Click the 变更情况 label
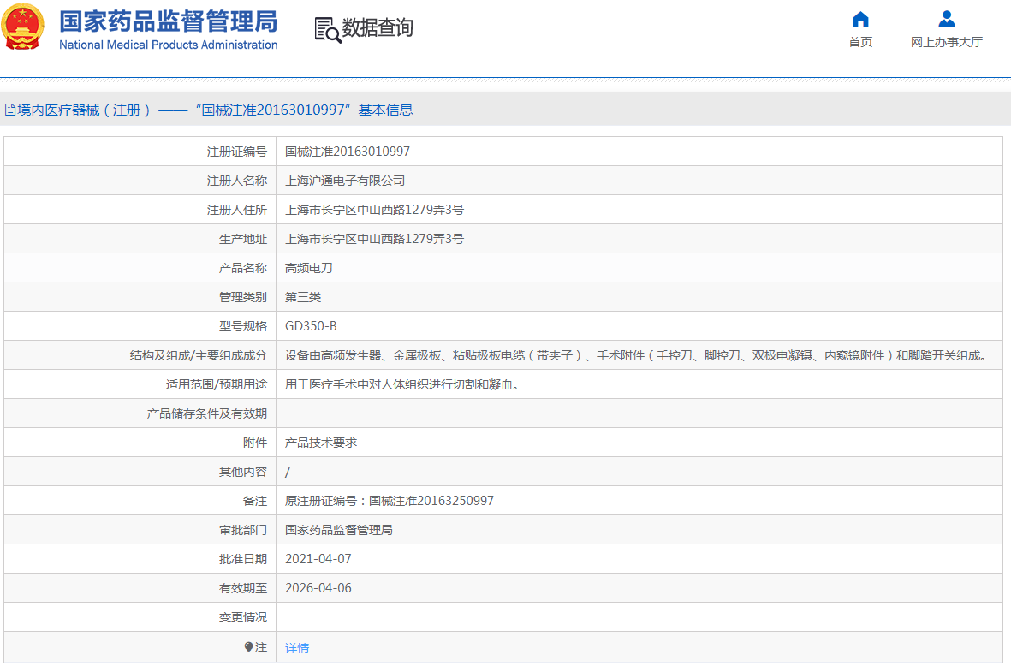This screenshot has width=1011, height=666. [x=242, y=618]
